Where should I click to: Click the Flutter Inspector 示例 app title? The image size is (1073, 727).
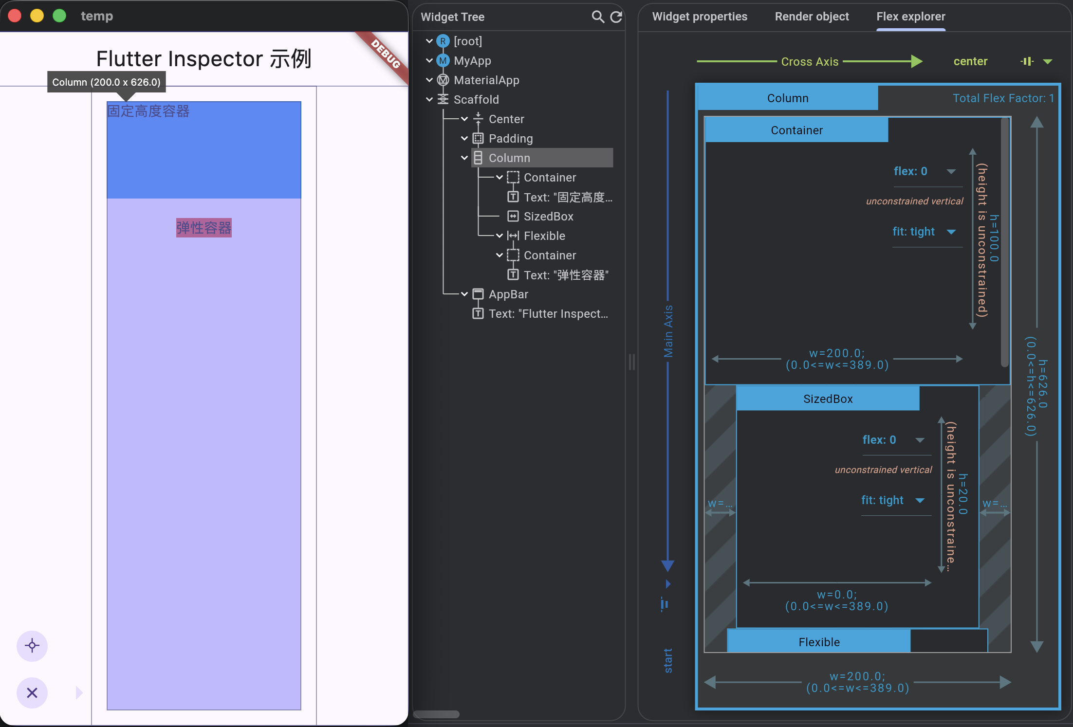[203, 59]
